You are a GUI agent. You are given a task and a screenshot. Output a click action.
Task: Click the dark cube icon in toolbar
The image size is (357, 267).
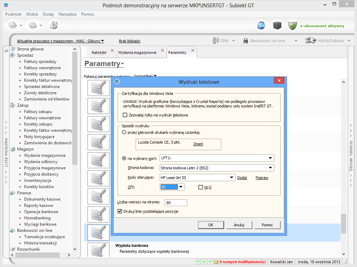(x=277, y=25)
